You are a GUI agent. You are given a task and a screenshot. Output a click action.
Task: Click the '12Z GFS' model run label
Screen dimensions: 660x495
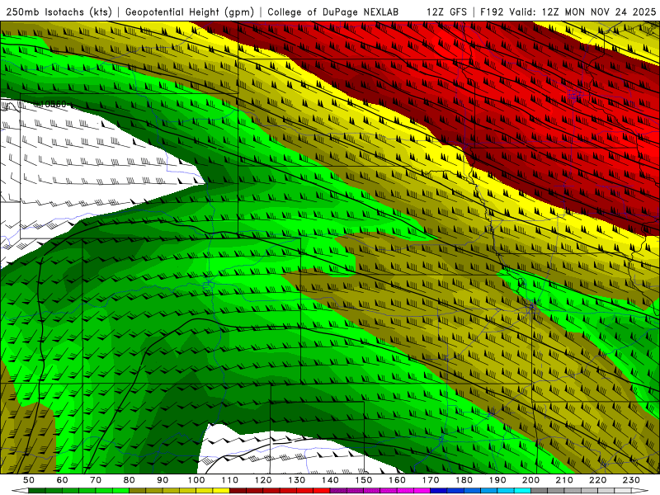point(447,12)
